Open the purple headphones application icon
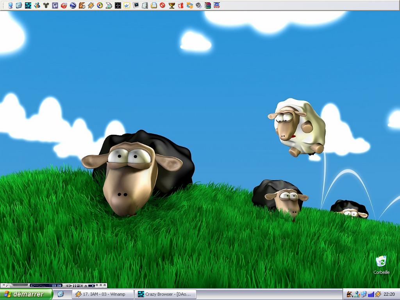This screenshot has width=400, height=300. coord(55,5)
